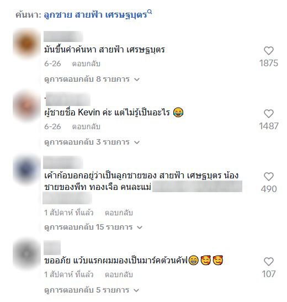Reply to the Kevin comment

click(x=86, y=127)
